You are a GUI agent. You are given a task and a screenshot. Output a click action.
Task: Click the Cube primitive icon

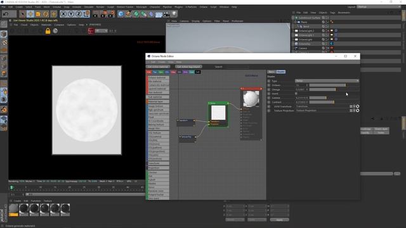click(121, 14)
